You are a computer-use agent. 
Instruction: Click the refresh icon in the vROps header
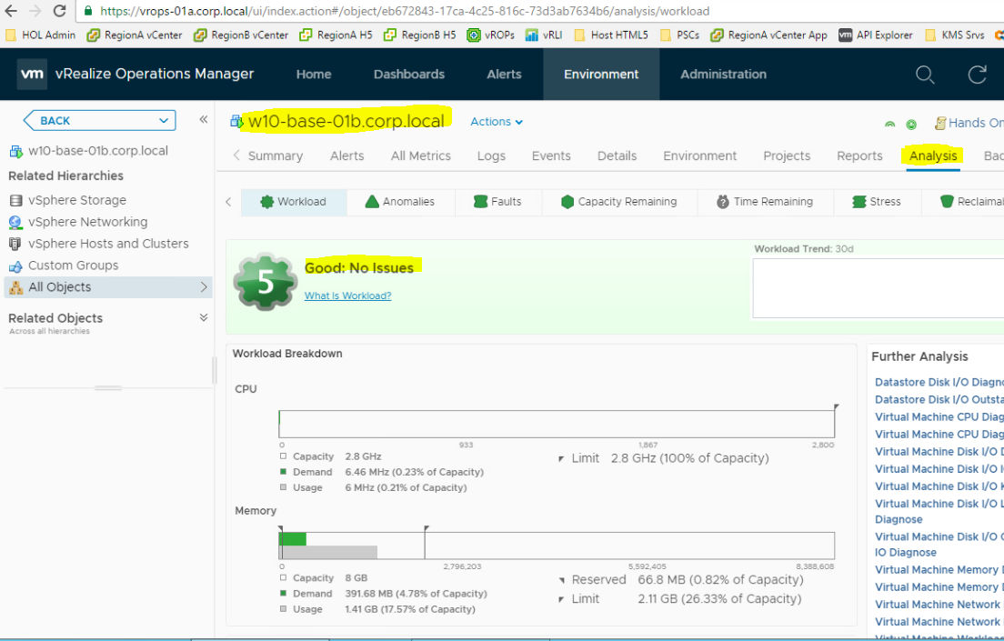pyautogui.click(x=977, y=75)
